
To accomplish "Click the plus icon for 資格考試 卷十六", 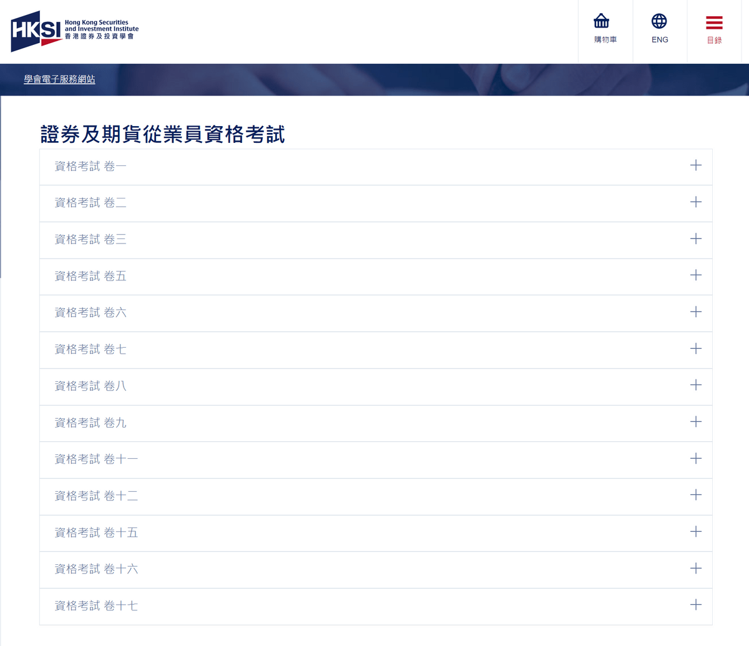I will pos(695,569).
